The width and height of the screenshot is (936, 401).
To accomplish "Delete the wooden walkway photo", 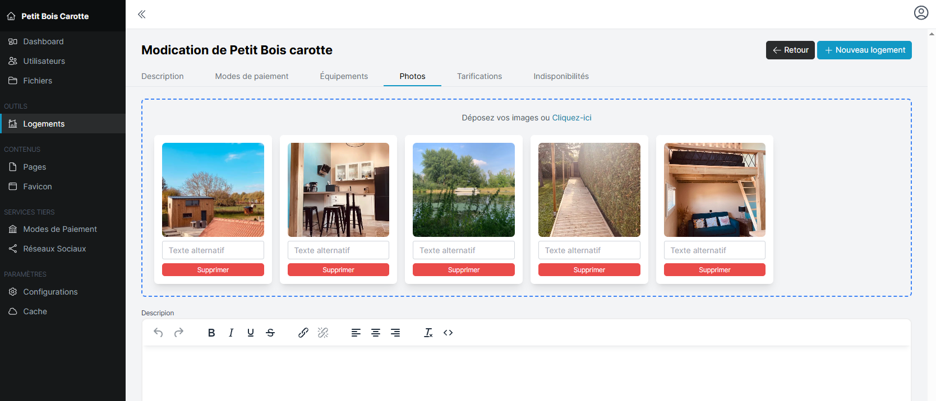I will click(589, 270).
